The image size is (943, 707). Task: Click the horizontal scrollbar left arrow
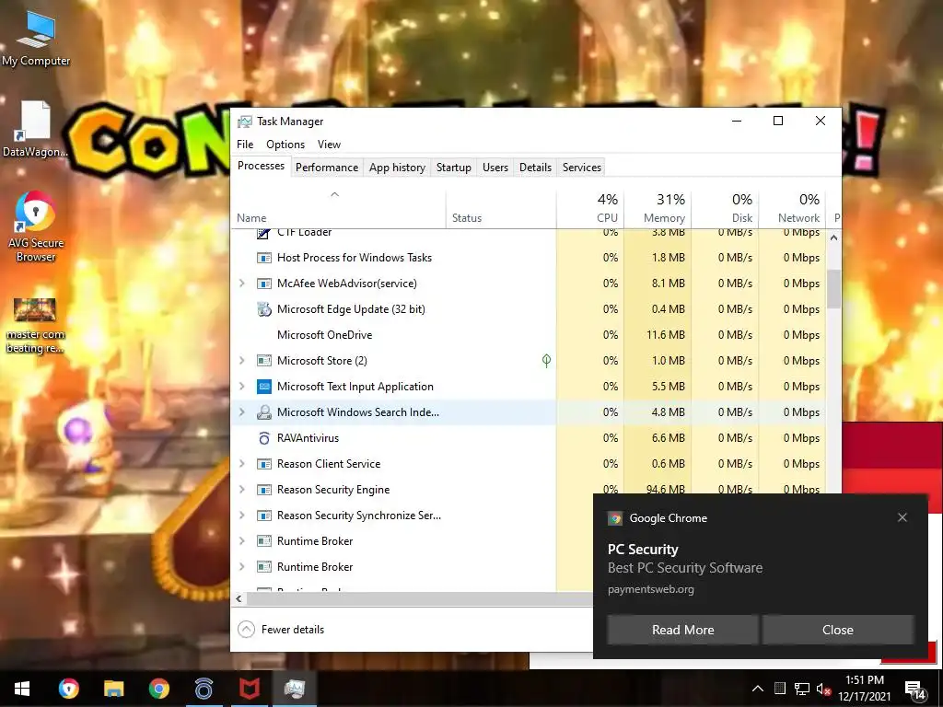click(239, 598)
